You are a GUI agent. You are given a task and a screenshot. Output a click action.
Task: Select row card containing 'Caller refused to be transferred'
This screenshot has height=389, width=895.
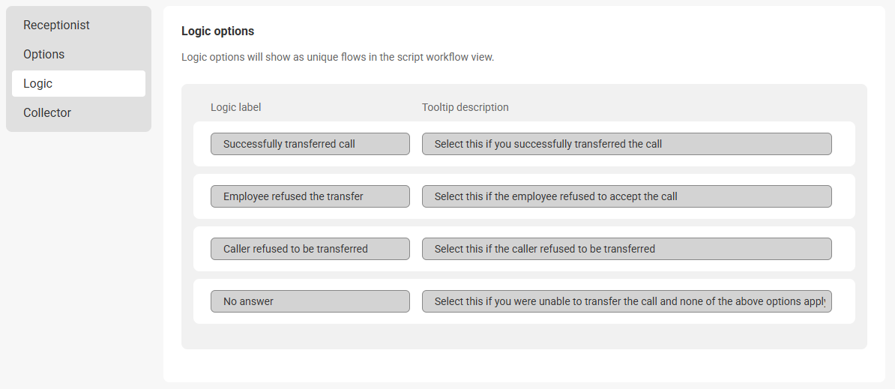pos(843,249)
